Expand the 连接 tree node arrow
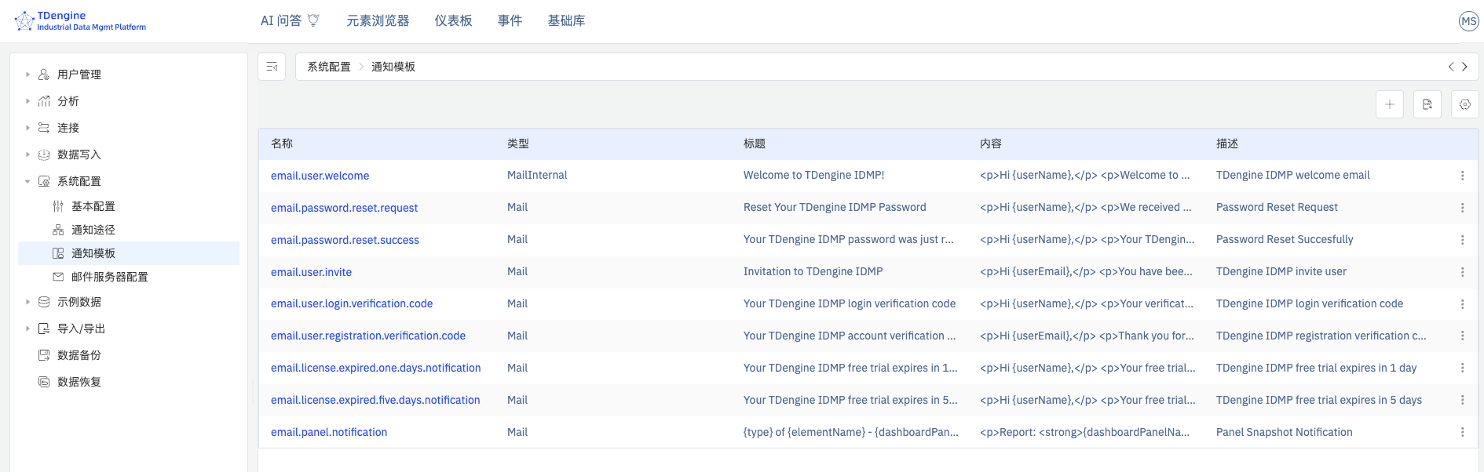 (x=27, y=128)
